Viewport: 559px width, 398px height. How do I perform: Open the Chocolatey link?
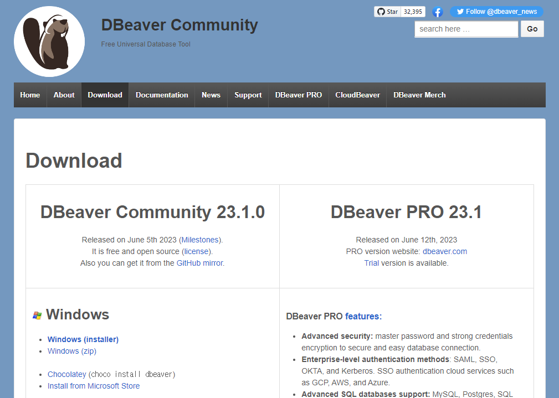tap(66, 375)
